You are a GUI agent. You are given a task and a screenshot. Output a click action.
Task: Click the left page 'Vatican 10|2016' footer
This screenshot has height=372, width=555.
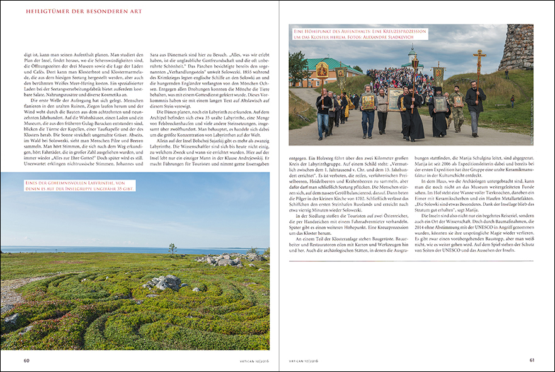pos(255,361)
